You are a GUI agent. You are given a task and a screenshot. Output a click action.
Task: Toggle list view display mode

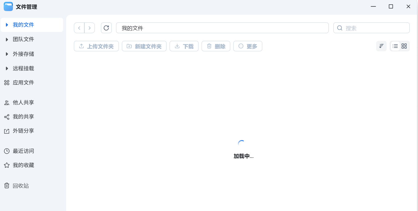pos(395,46)
